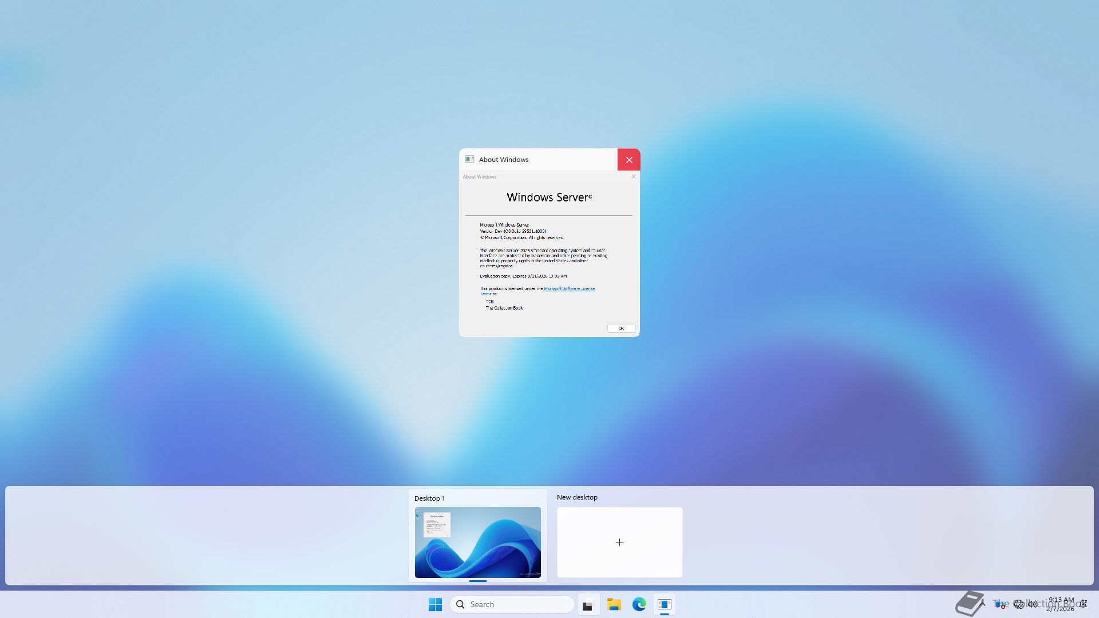Open the clock and date flyout
Image resolution: width=1099 pixels, height=618 pixels.
1061,604
